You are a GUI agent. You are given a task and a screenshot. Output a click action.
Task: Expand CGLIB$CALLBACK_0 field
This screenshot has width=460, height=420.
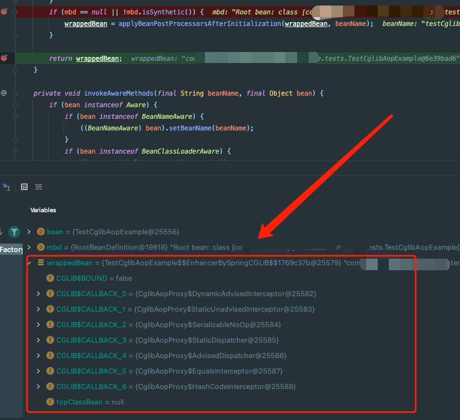pos(38,293)
